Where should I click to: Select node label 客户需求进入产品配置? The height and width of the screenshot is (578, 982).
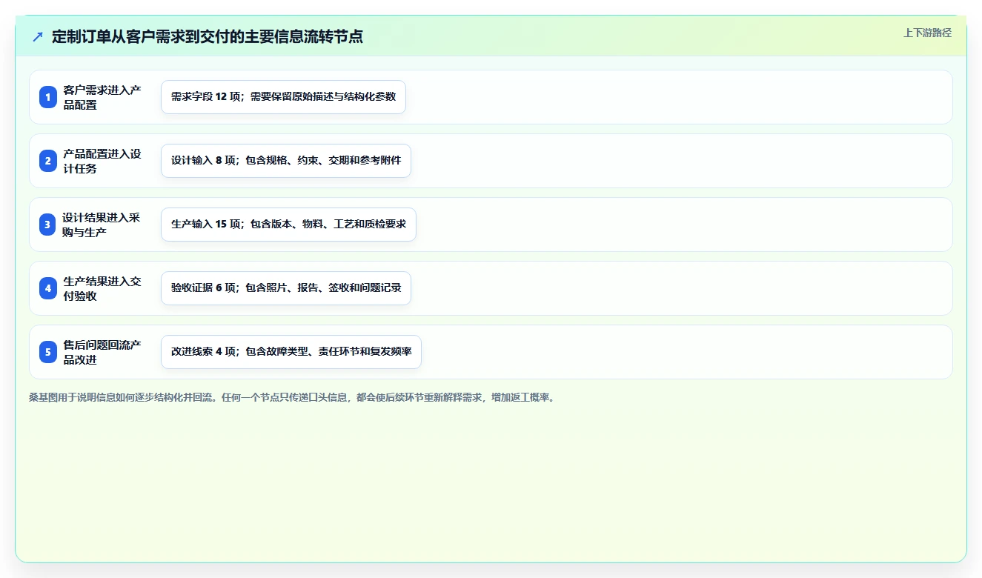tap(102, 97)
